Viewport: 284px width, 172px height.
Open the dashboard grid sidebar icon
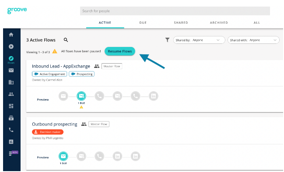pos(11,106)
